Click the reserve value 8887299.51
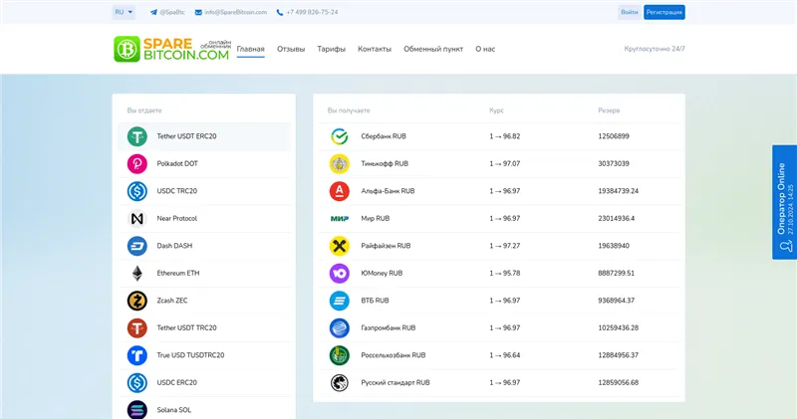 pos(616,274)
